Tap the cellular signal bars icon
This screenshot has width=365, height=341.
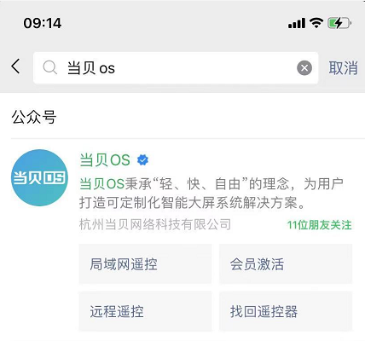click(x=297, y=23)
